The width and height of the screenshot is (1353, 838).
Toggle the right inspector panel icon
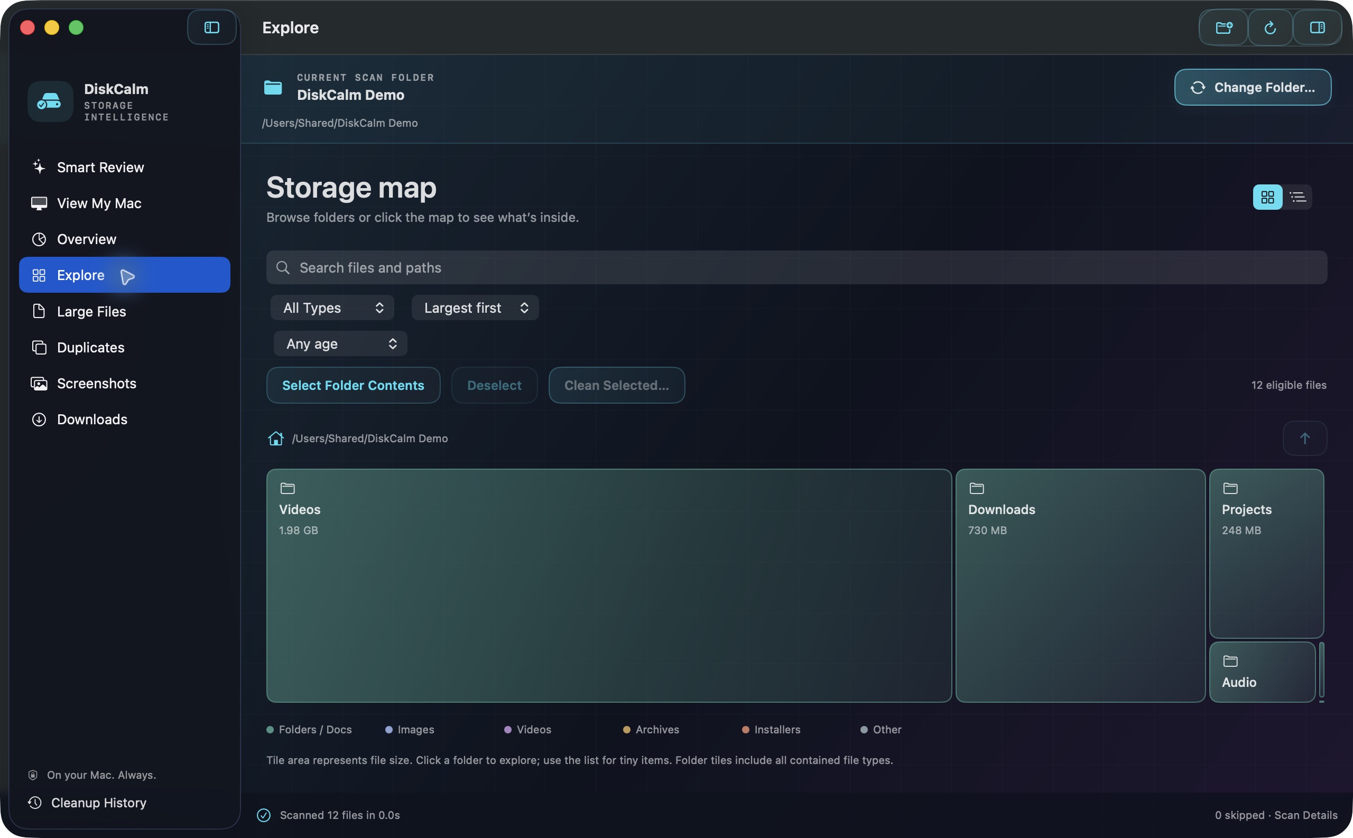coord(1317,27)
